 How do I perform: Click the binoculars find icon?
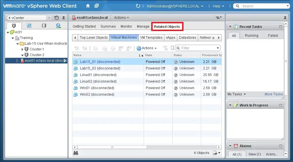(x=76, y=153)
